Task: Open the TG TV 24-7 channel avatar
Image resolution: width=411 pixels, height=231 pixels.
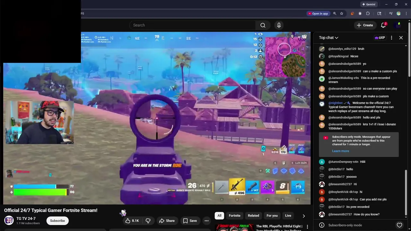Action: tap(9, 220)
